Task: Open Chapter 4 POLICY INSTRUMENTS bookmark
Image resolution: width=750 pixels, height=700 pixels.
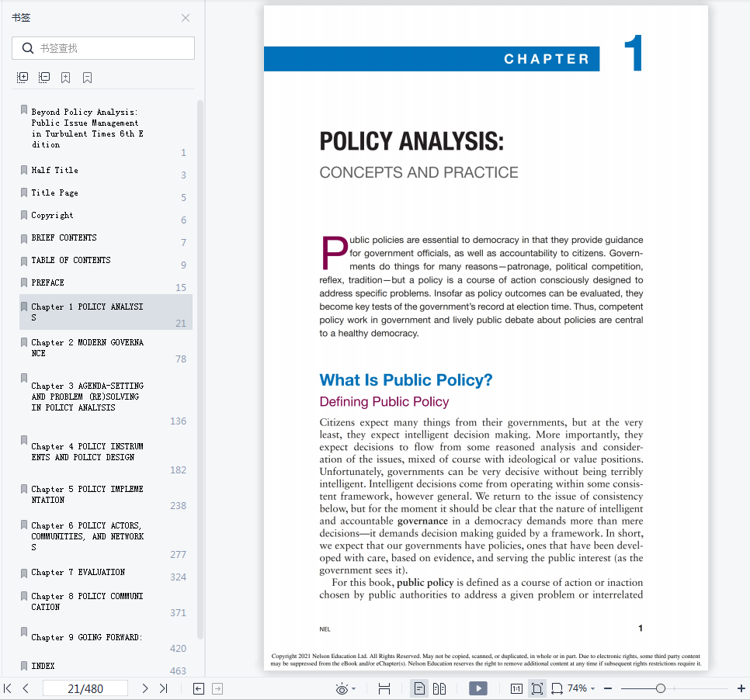Action: [x=88, y=452]
